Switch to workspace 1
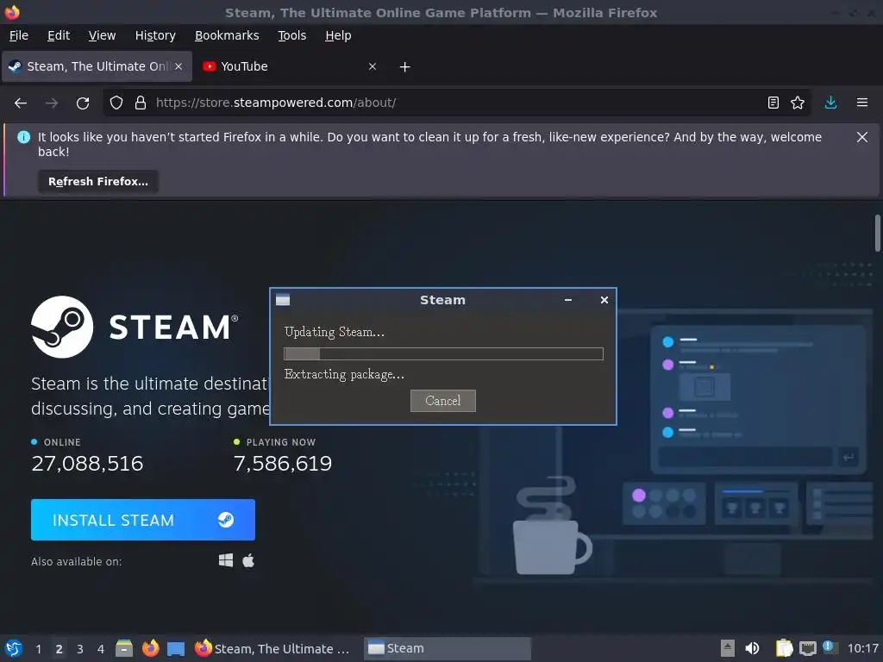Image resolution: width=883 pixels, height=662 pixels. (x=38, y=649)
